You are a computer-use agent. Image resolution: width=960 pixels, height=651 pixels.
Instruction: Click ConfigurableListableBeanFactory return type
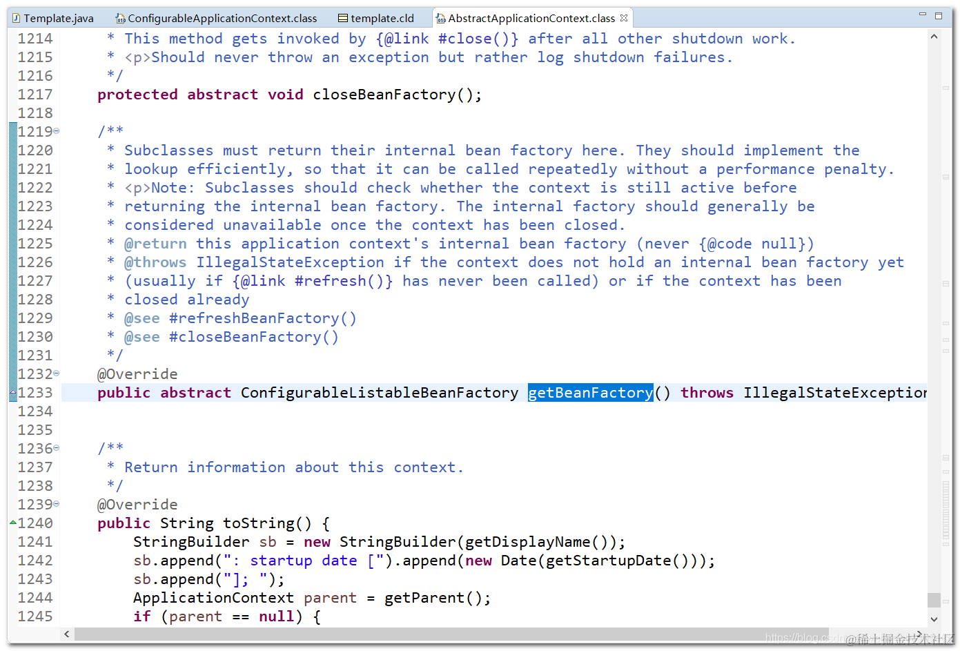tap(380, 393)
